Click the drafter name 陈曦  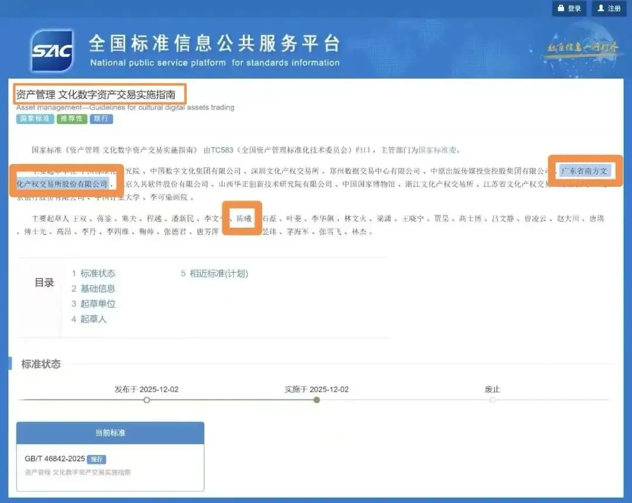click(244, 218)
